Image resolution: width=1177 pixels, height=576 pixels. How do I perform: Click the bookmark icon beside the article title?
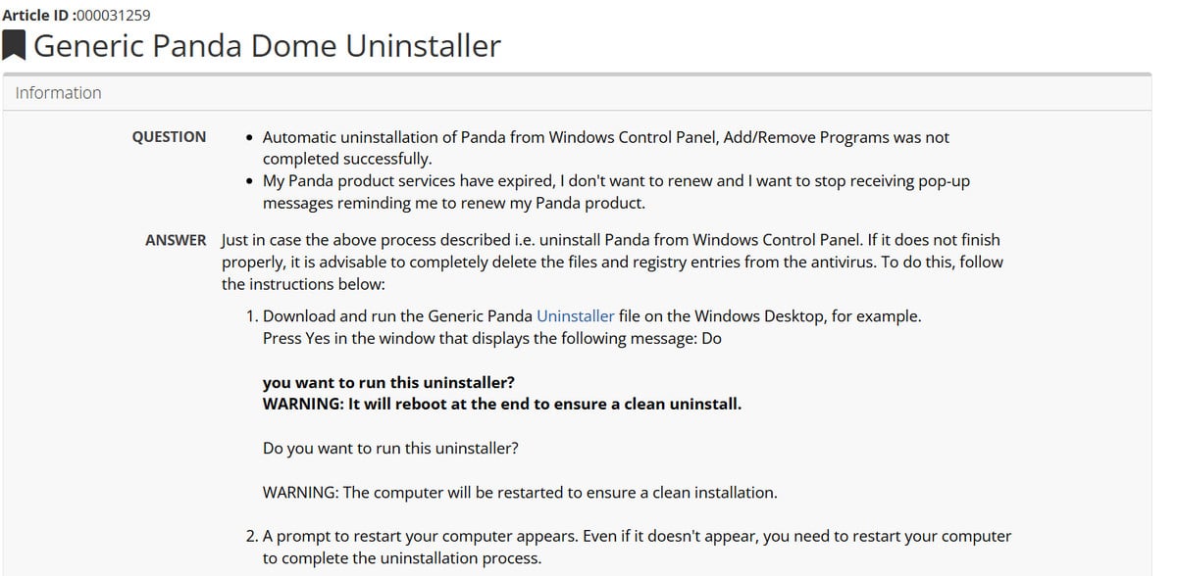(x=14, y=46)
